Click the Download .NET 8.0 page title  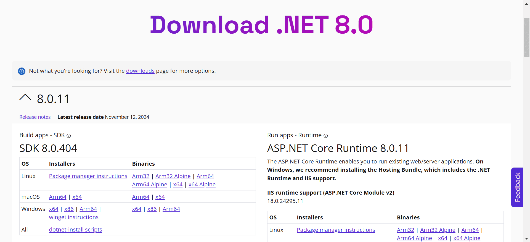pos(261,25)
